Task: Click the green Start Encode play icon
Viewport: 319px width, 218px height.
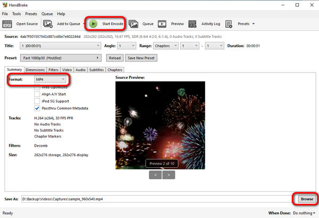Action: tap(93, 24)
